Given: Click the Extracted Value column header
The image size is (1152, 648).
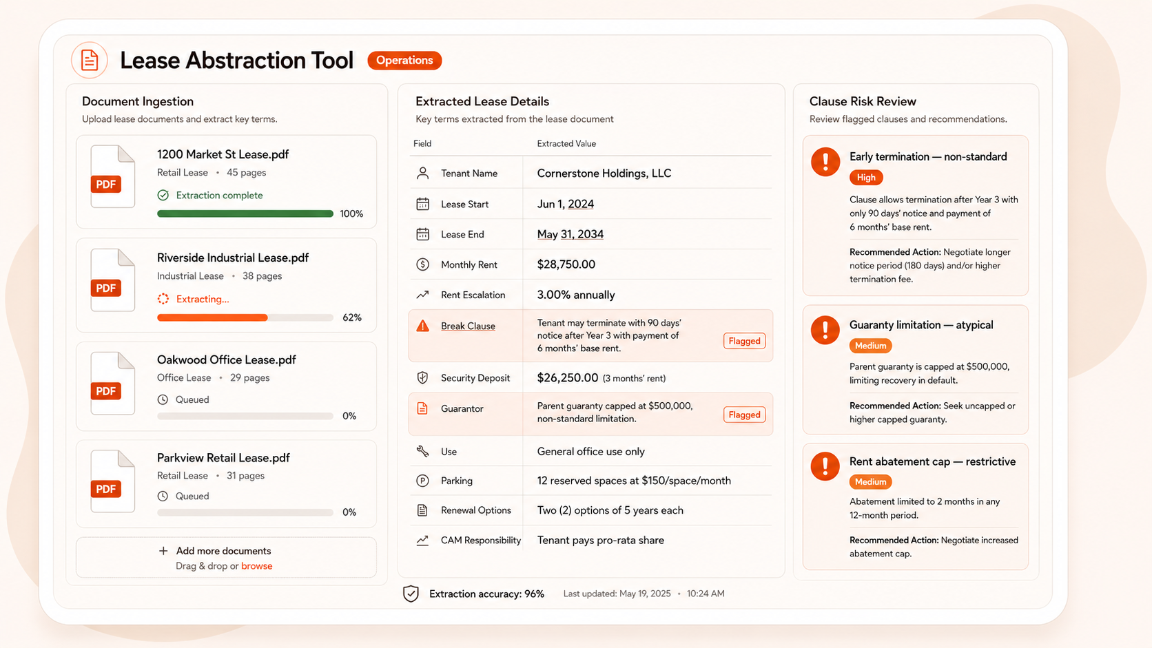Looking at the screenshot, I should coord(566,144).
